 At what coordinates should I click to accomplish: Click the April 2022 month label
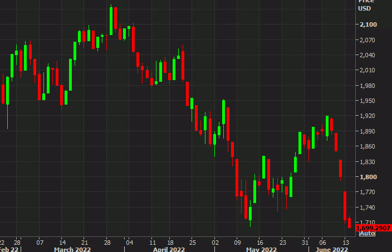coord(169,249)
